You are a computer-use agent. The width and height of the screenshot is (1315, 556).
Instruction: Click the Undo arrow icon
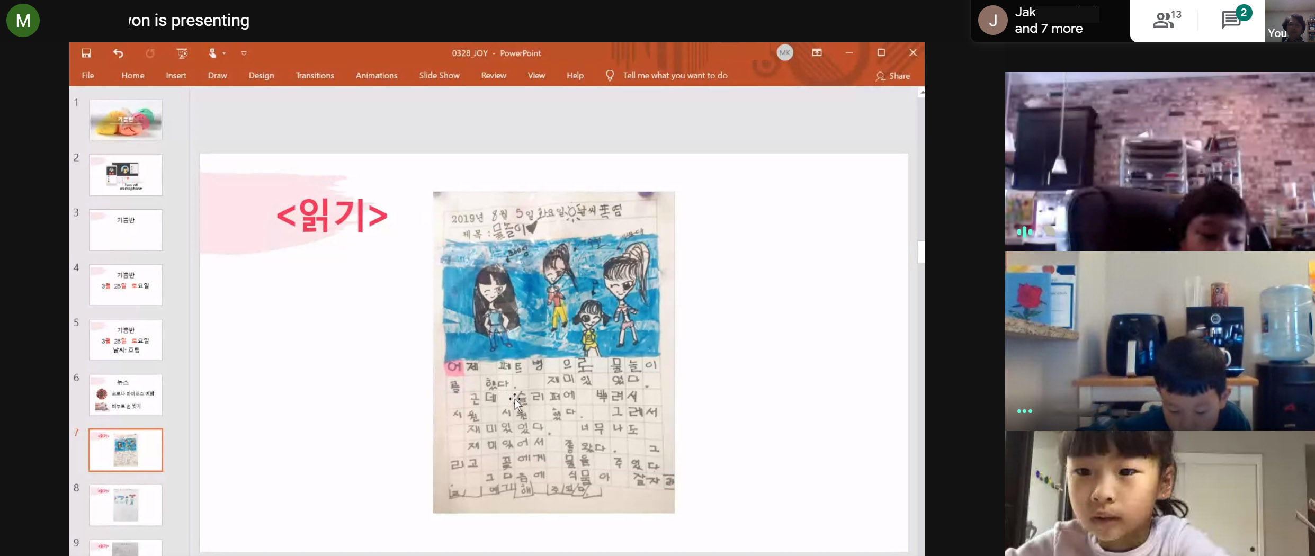[x=118, y=53]
